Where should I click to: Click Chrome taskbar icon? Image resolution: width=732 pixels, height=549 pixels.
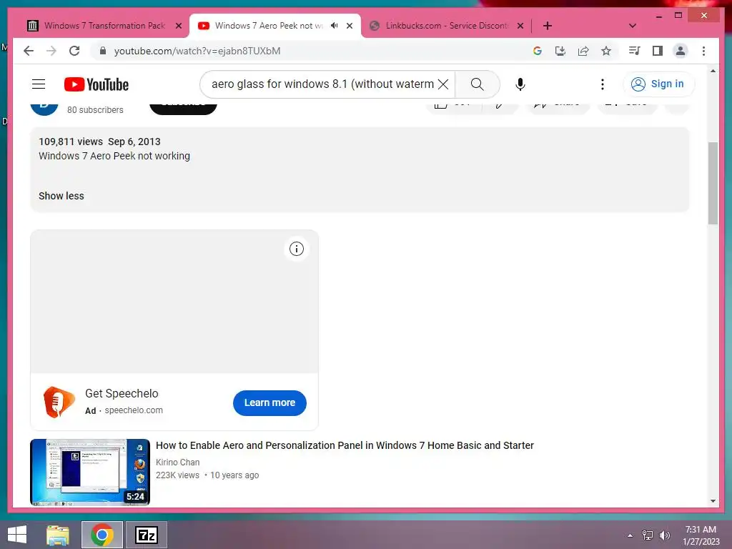[102, 535]
